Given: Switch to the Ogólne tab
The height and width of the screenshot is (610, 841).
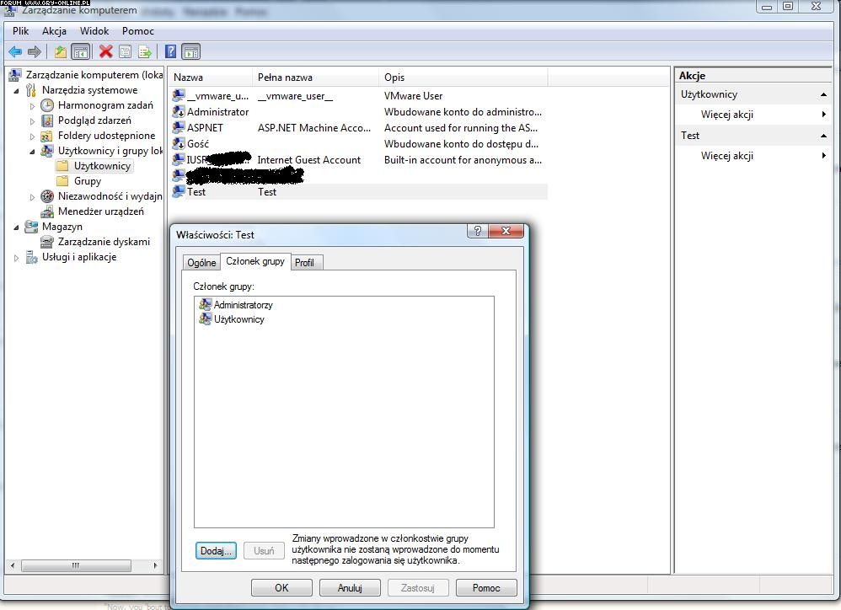Looking at the screenshot, I should click(x=201, y=263).
